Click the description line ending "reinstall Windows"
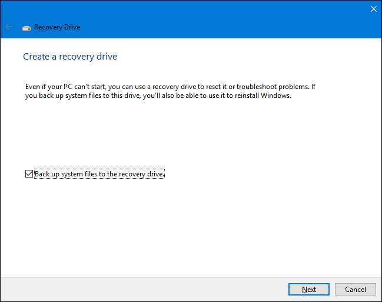The height and width of the screenshot is (302, 382). point(158,96)
